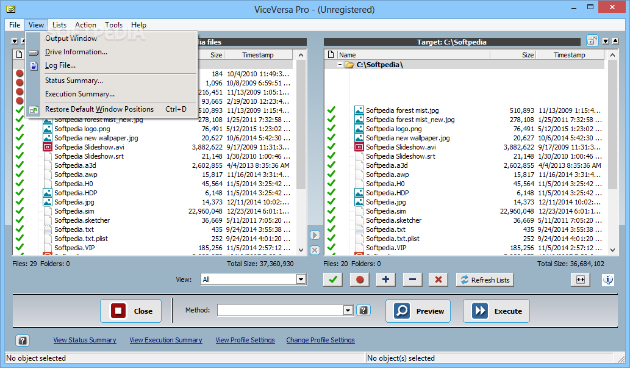Toggle the lock icon on Target header

(x=592, y=41)
